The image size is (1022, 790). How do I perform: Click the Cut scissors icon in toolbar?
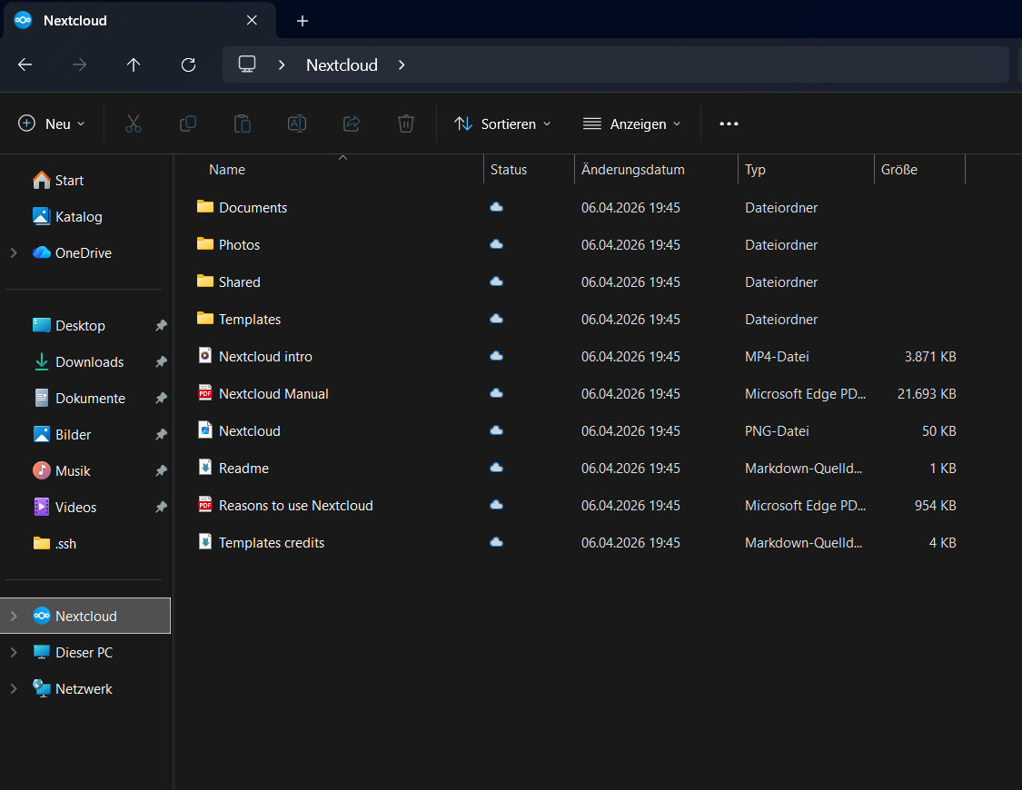[x=134, y=123]
